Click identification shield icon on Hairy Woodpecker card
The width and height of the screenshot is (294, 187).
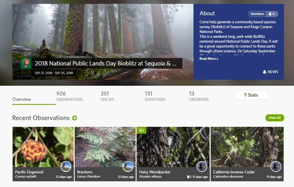188,177
